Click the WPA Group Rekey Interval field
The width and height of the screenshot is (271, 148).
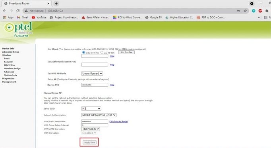click(x=95, y=125)
